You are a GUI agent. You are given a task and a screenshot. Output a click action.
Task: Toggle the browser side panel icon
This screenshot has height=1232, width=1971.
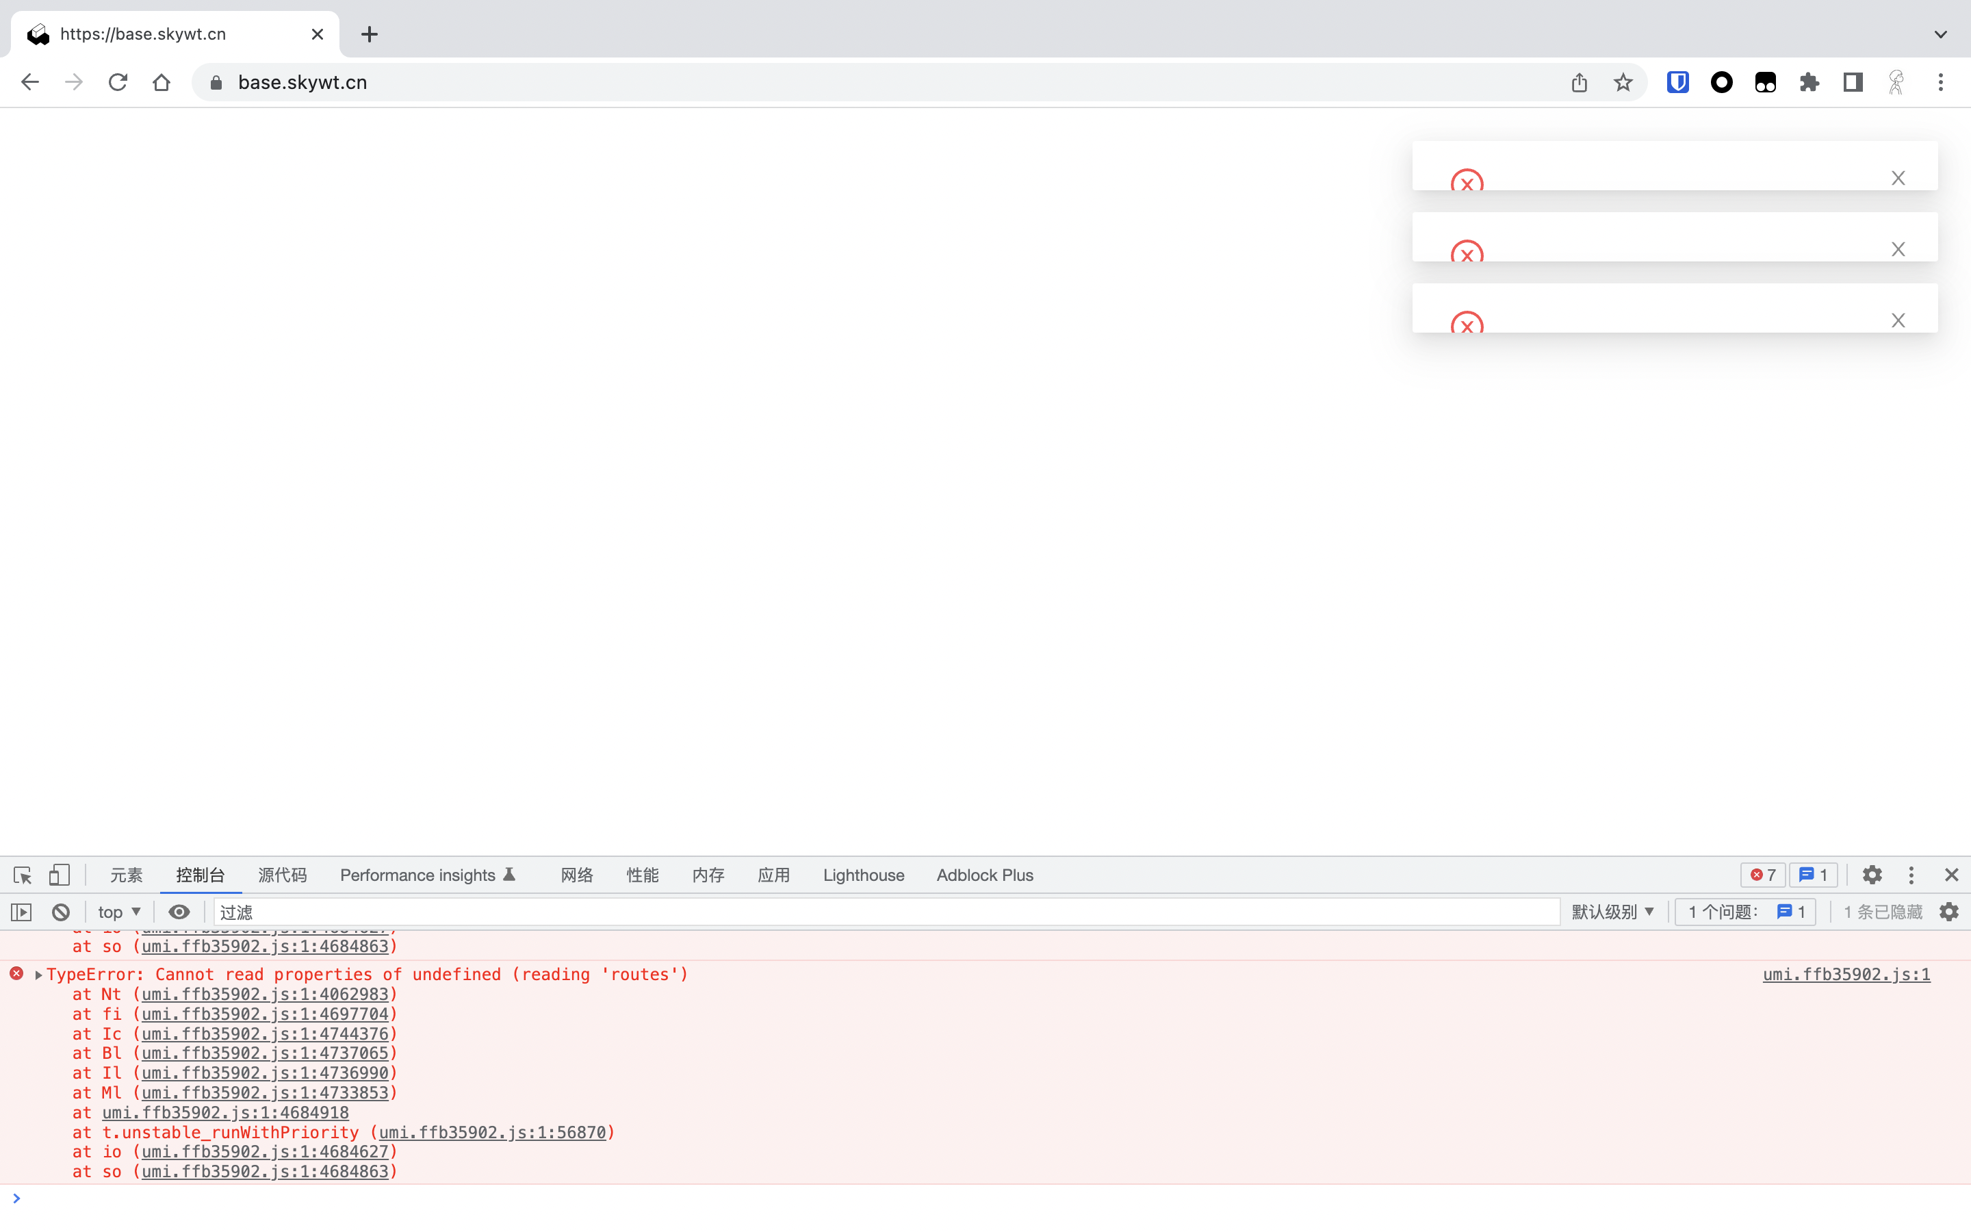(x=1853, y=82)
